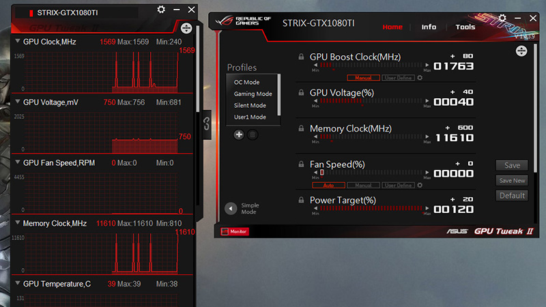
Task: Open the Tools tab
Action: [x=465, y=27]
